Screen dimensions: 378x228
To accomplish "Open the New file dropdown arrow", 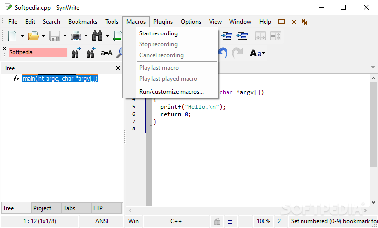I will (22, 36).
